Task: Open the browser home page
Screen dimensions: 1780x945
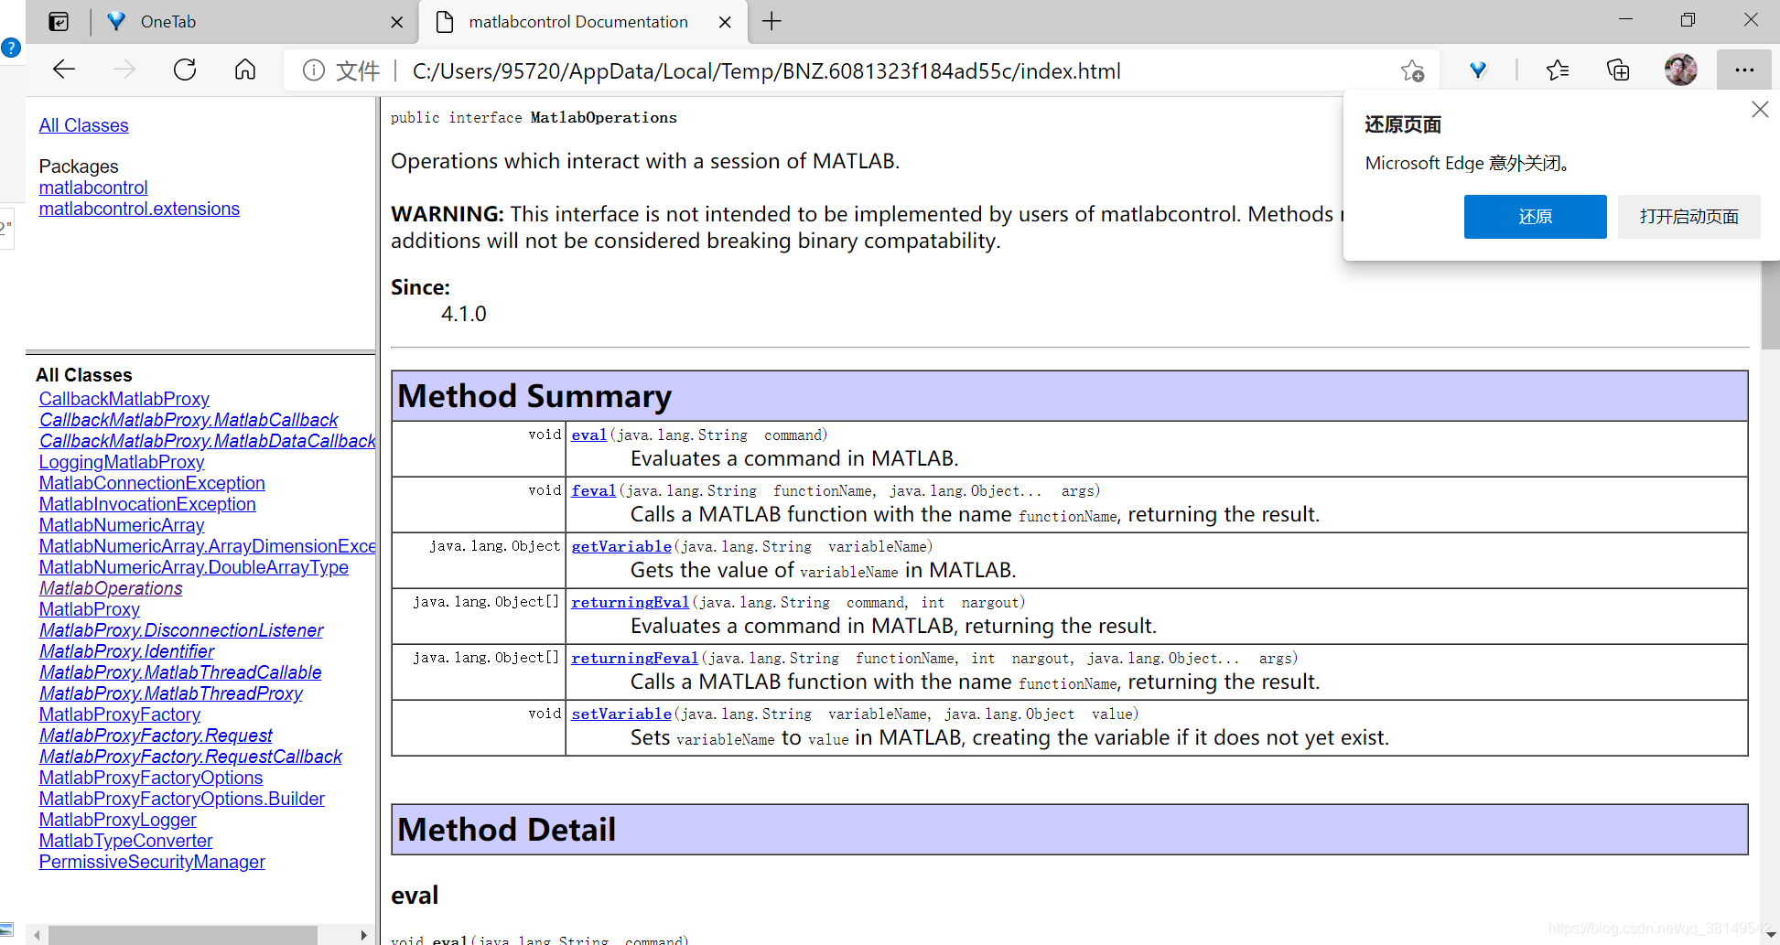Action: (244, 70)
